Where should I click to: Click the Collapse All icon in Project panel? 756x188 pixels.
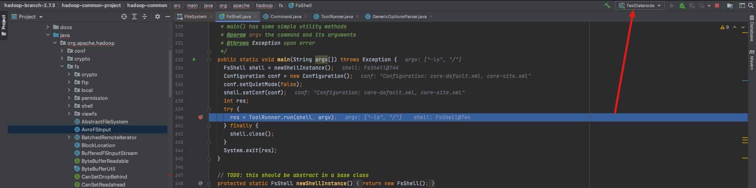[145, 17]
